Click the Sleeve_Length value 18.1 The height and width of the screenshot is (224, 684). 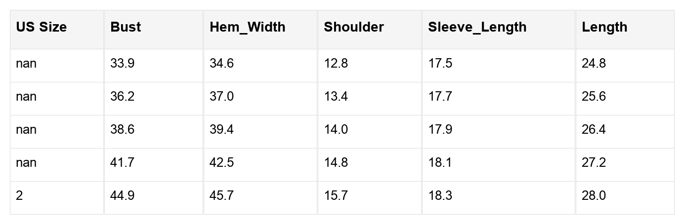point(440,163)
